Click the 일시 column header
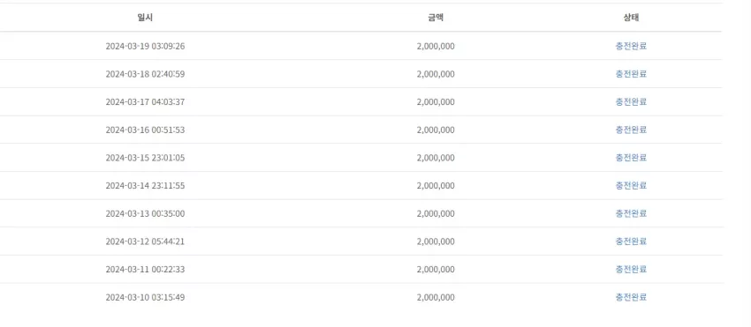Viewport: 751px width, 327px height. pyautogui.click(x=145, y=18)
